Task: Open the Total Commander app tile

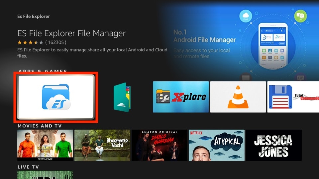Action: [293, 97]
